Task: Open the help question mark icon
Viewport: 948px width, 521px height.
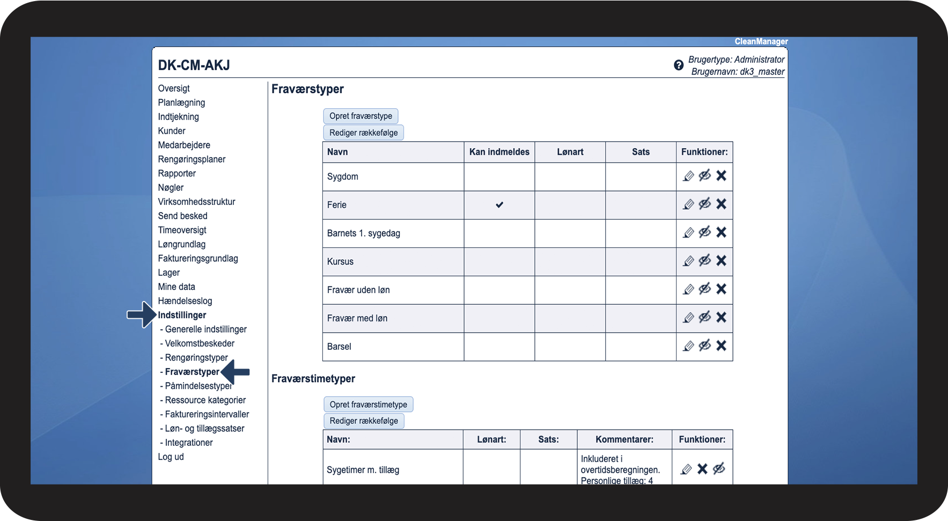Action: tap(679, 65)
